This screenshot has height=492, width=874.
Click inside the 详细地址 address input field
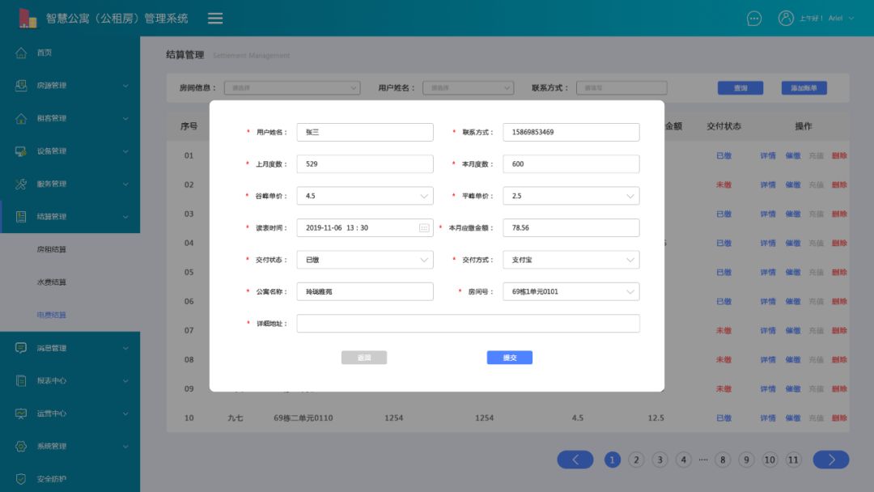click(x=468, y=324)
